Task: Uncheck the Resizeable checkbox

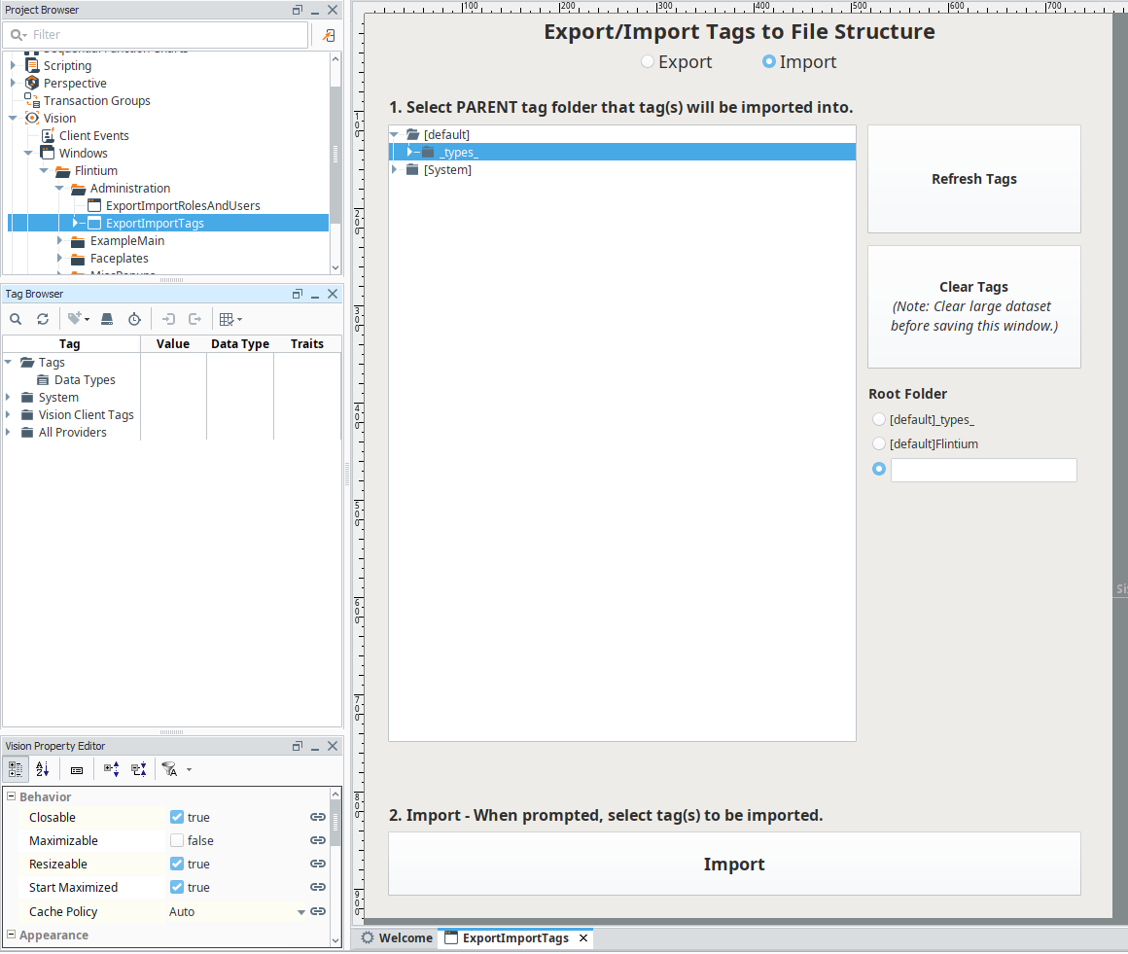Action: (176, 864)
